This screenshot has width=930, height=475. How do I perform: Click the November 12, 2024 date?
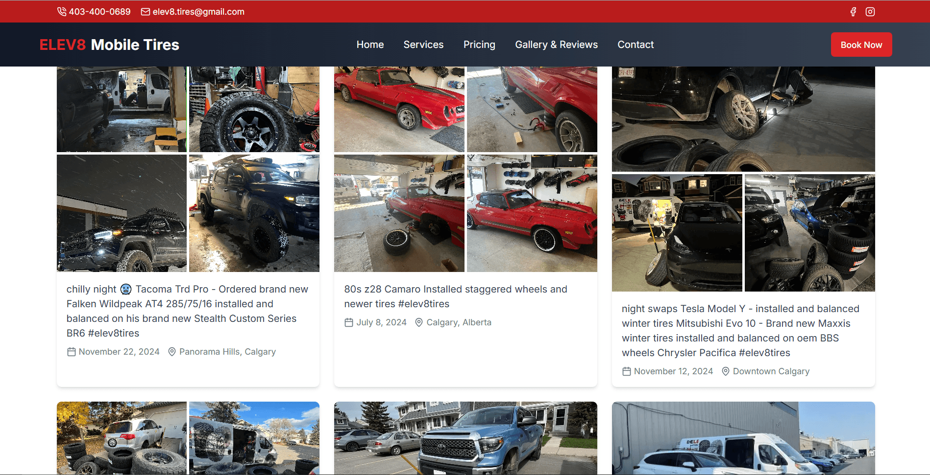click(x=673, y=371)
